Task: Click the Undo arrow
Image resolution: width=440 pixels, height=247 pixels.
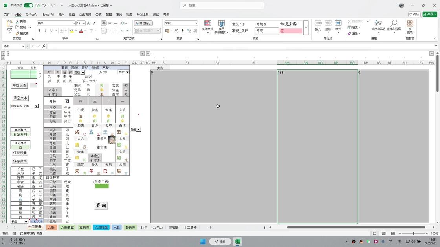Action: pyautogui.click(x=44, y=5)
